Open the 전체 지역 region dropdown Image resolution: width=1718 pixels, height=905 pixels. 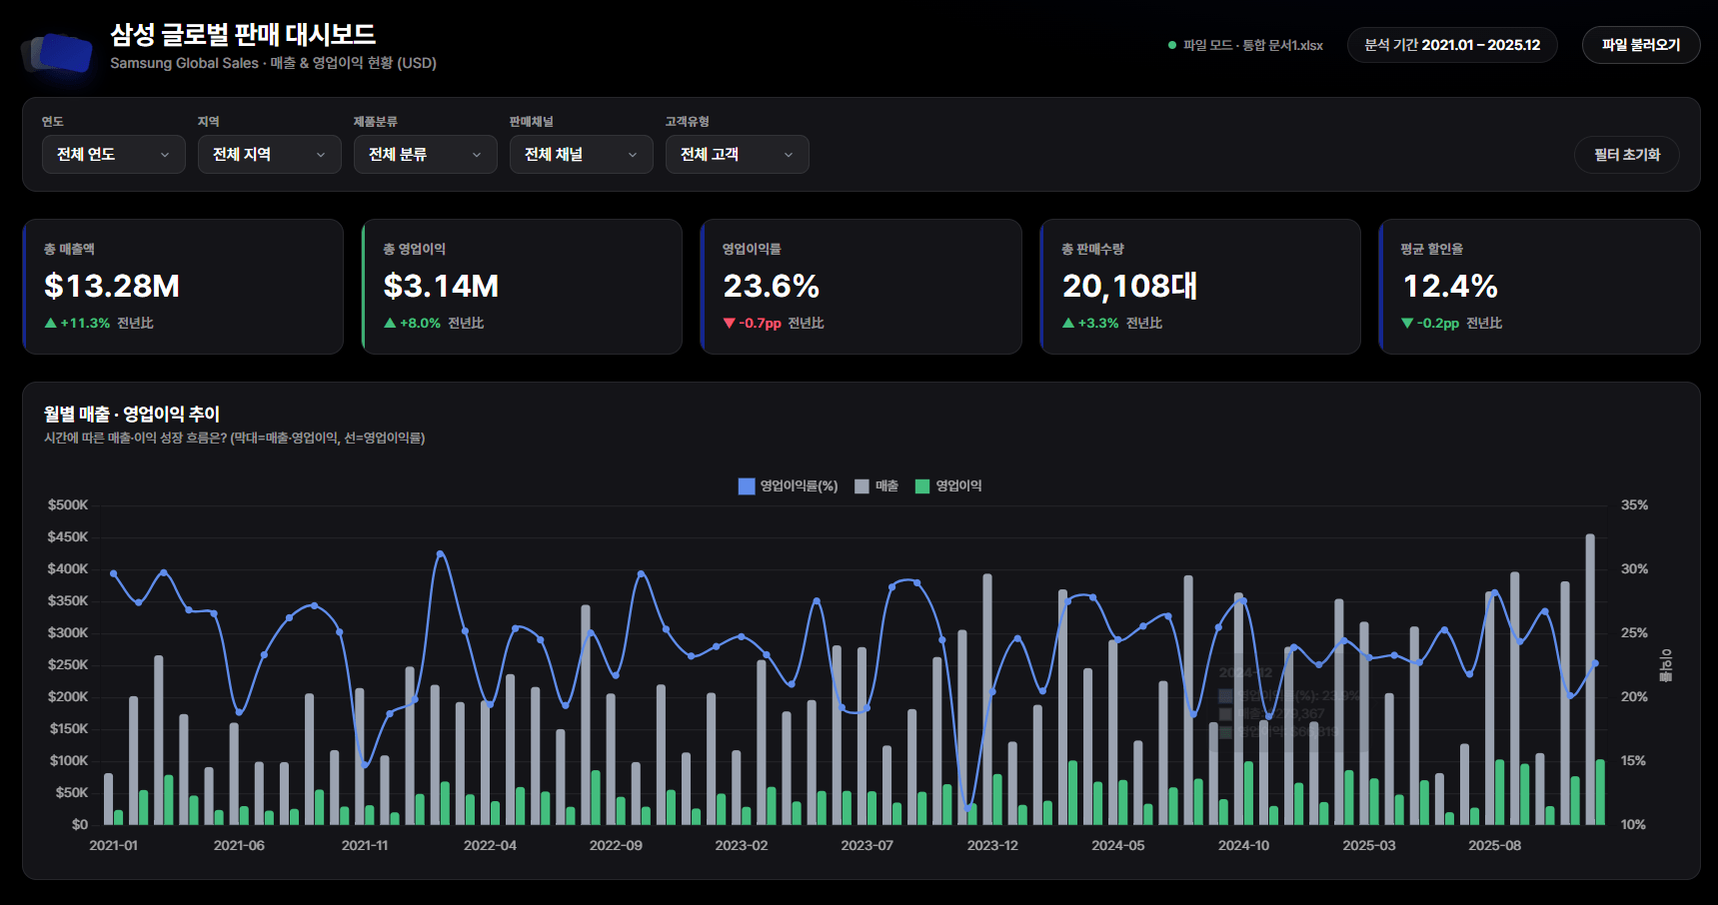tap(270, 154)
